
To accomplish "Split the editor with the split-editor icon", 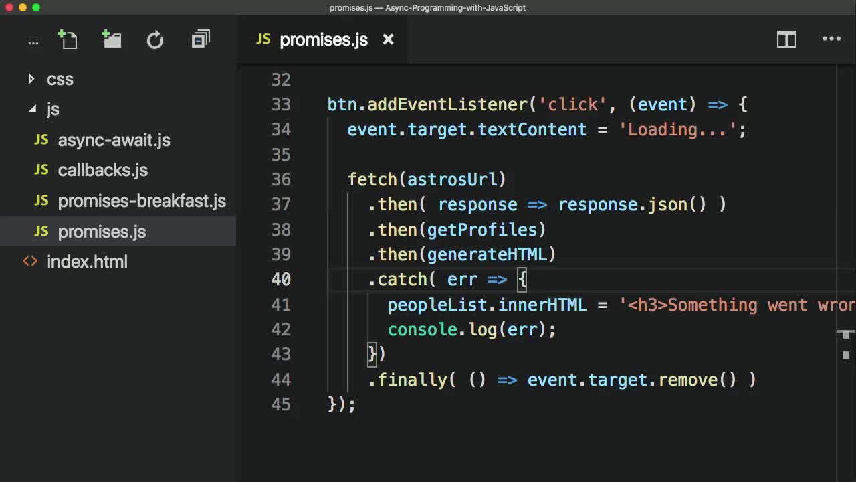I will pos(786,39).
